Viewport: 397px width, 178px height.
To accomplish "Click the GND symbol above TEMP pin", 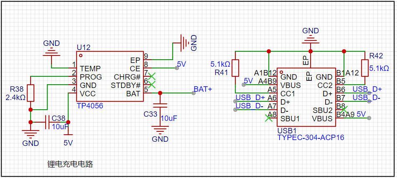I will [x=51, y=51].
